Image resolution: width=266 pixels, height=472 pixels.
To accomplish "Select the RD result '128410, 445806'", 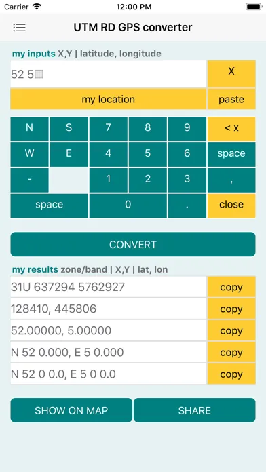I will (x=109, y=309).
